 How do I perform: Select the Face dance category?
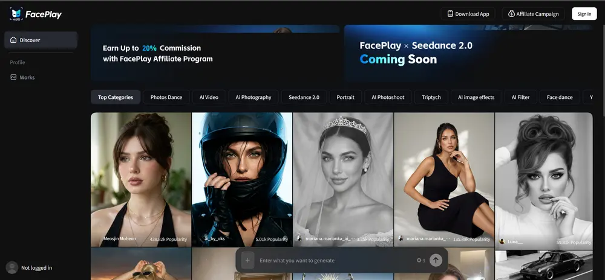coord(560,97)
